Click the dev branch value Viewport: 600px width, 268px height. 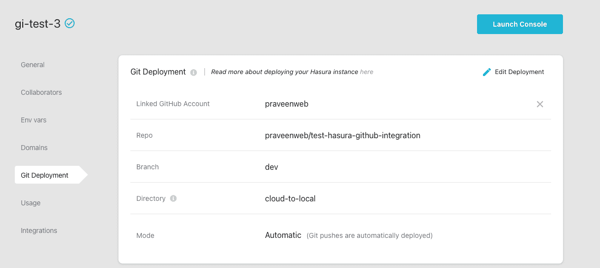(272, 167)
